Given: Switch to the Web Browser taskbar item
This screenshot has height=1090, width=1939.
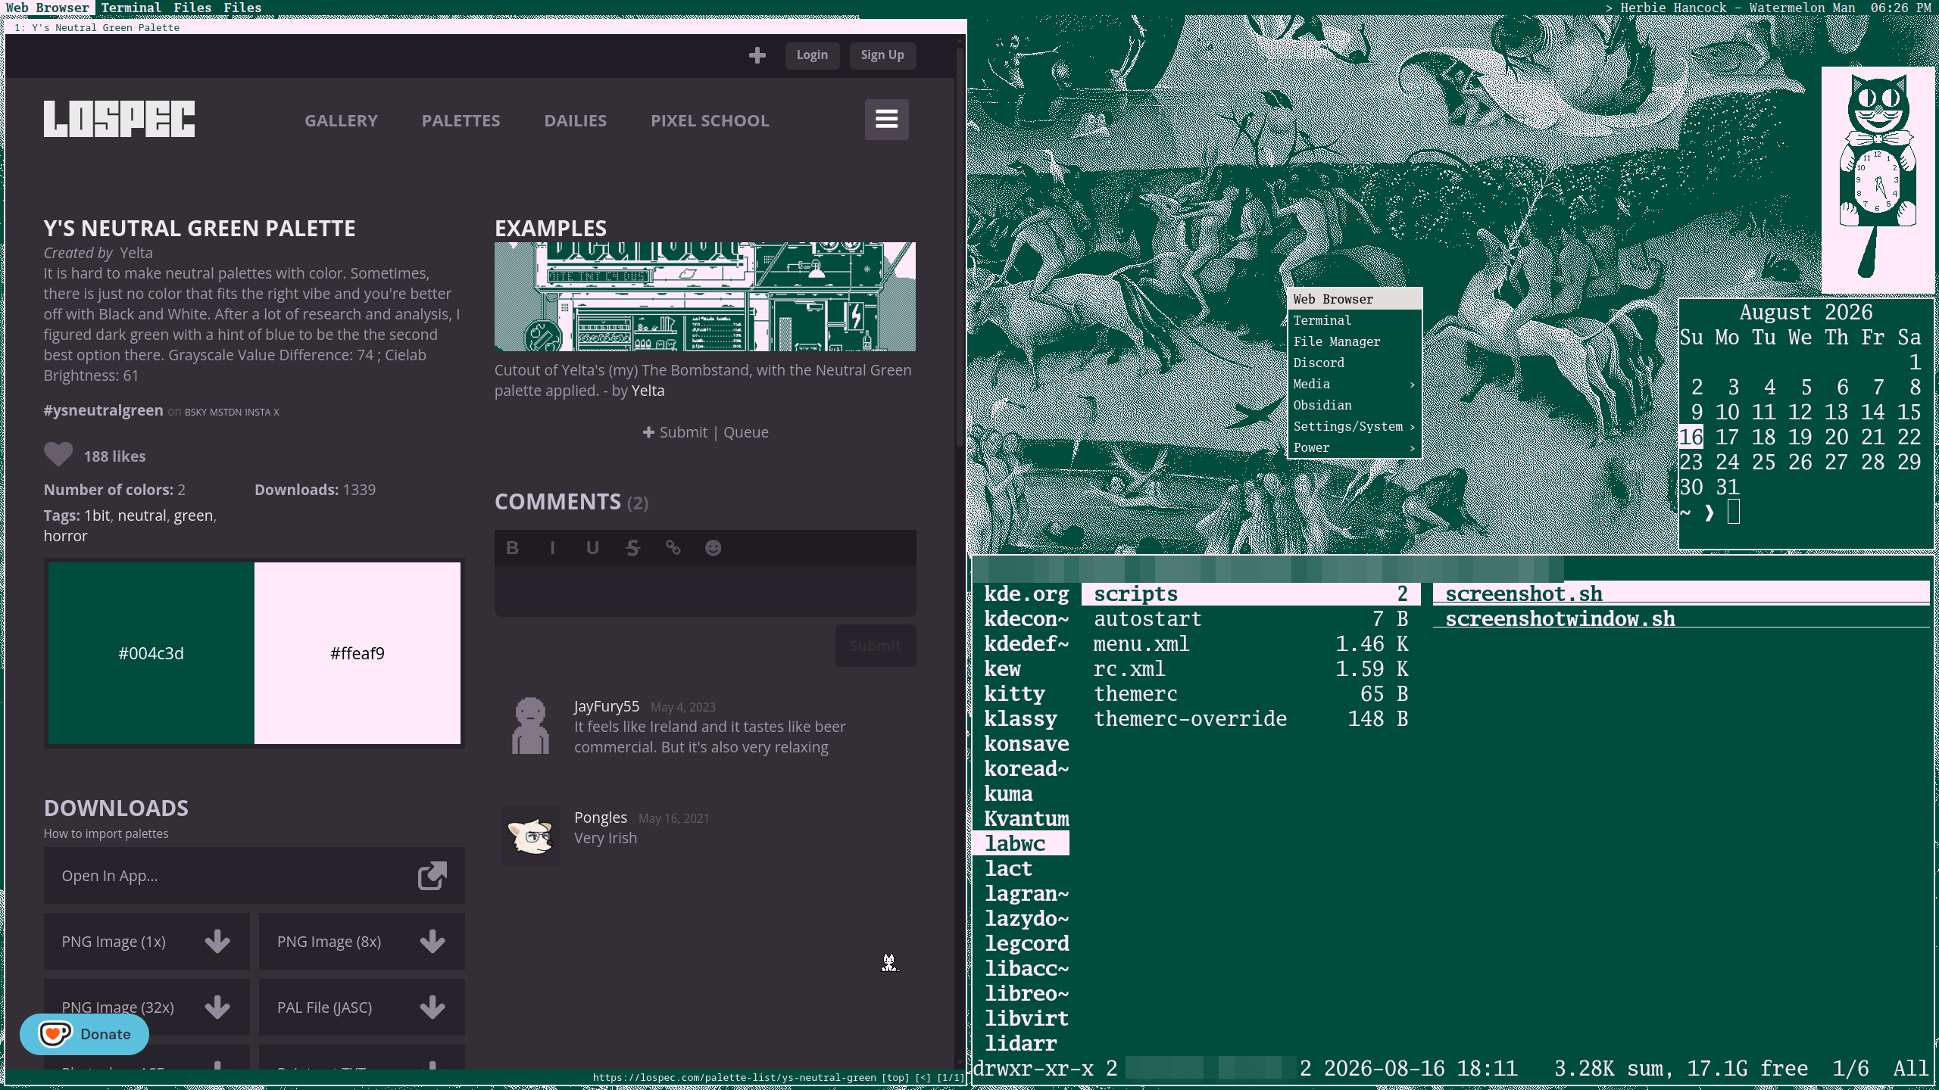Looking at the screenshot, I should [48, 8].
